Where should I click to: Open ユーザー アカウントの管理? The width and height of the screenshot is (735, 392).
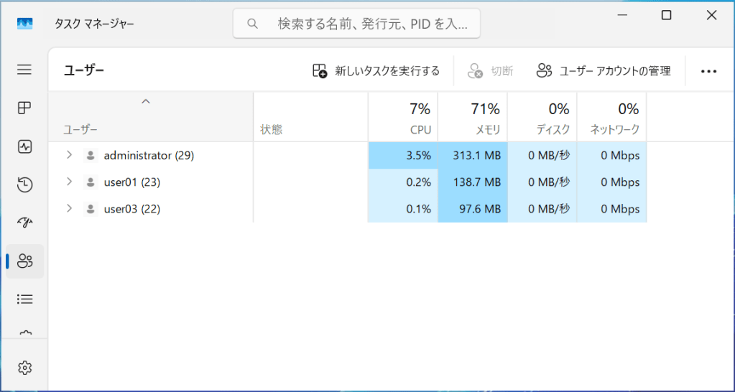tap(604, 70)
